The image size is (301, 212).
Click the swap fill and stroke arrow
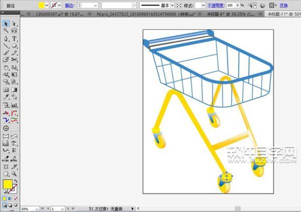point(16,180)
